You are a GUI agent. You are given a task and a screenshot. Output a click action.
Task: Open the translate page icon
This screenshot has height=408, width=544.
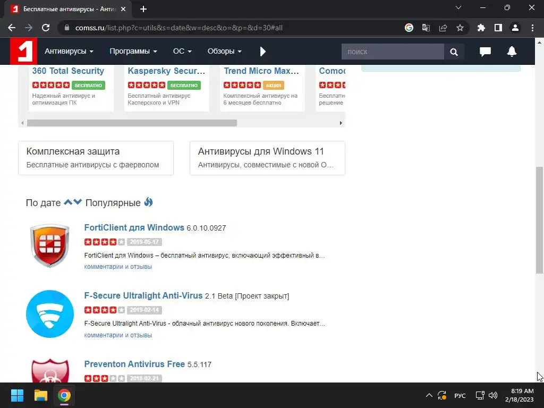tap(426, 28)
